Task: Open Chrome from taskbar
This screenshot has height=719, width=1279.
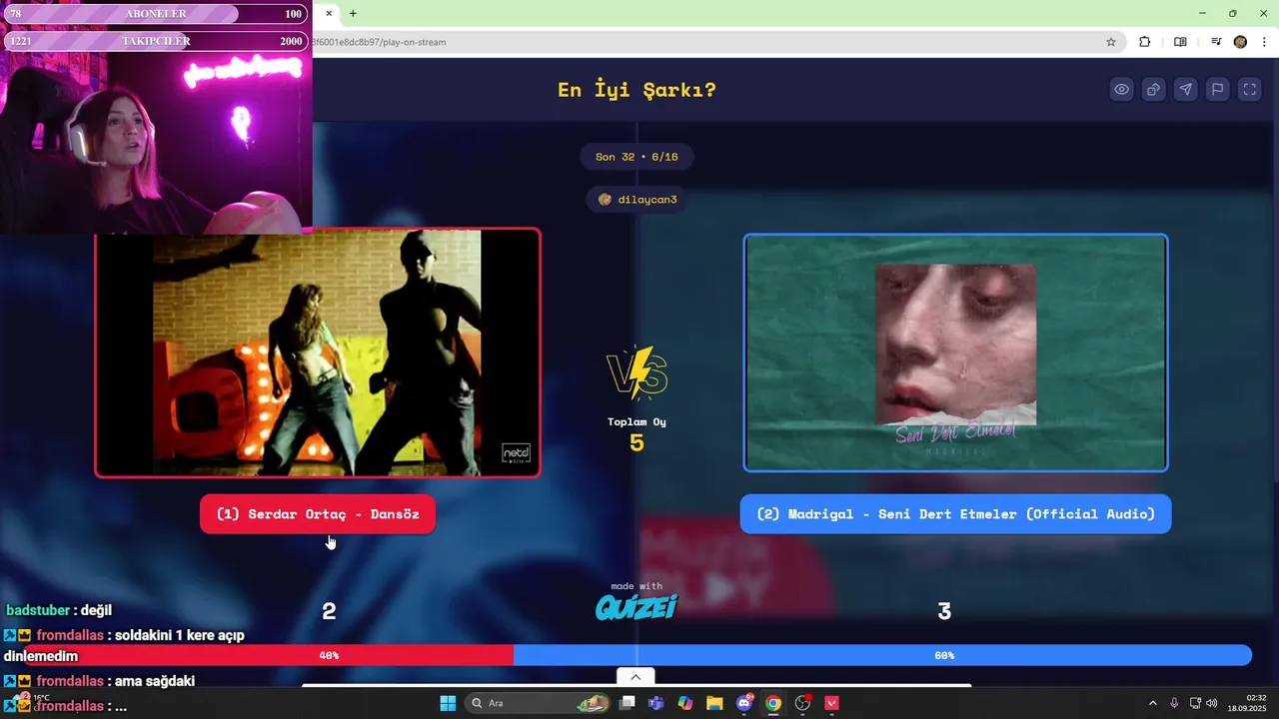Action: click(773, 703)
